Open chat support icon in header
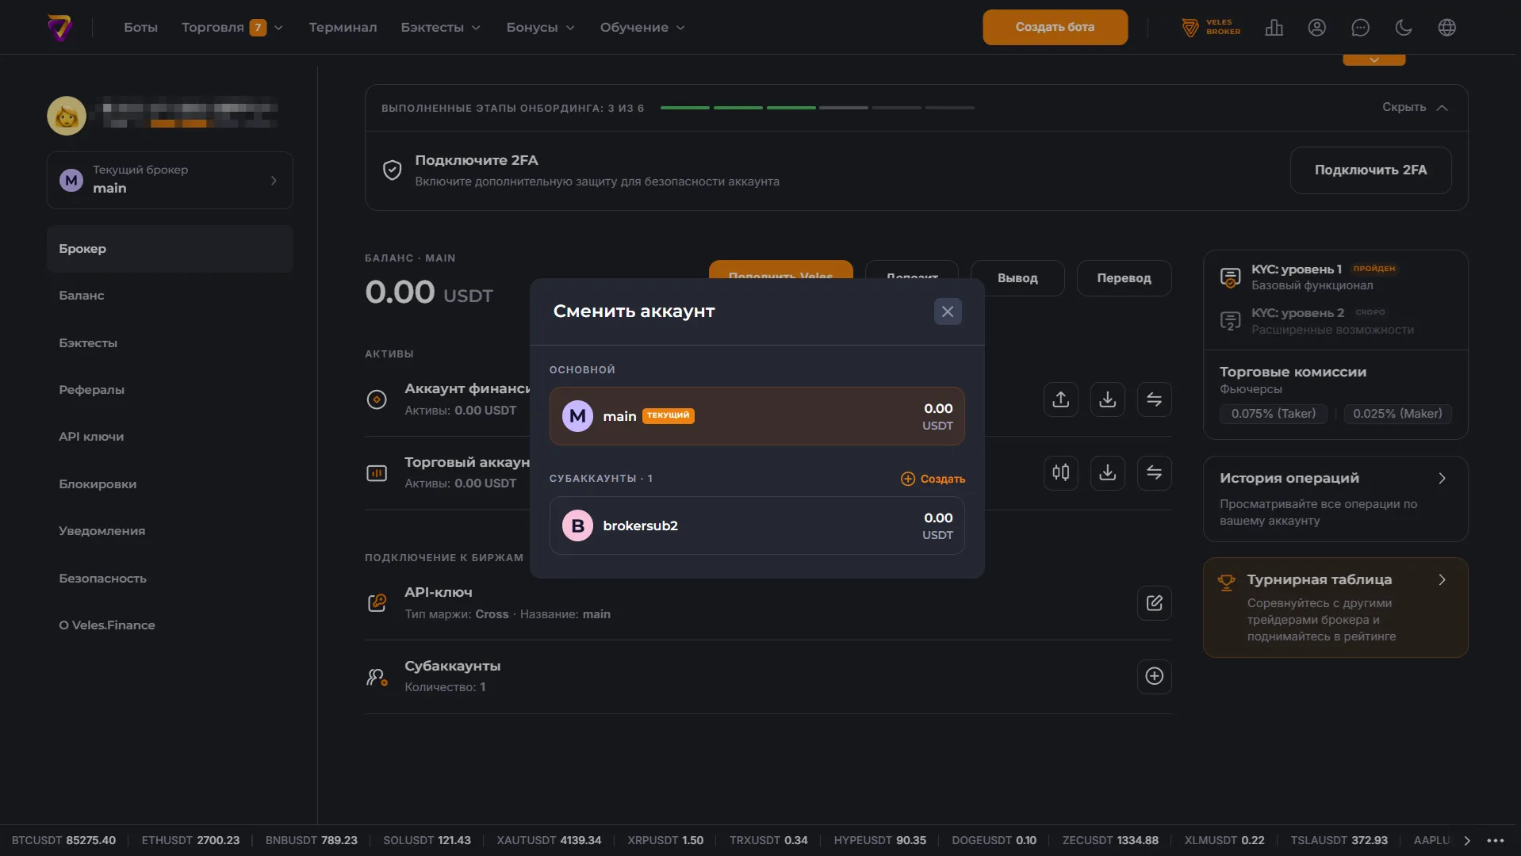This screenshot has width=1521, height=856. point(1360,28)
